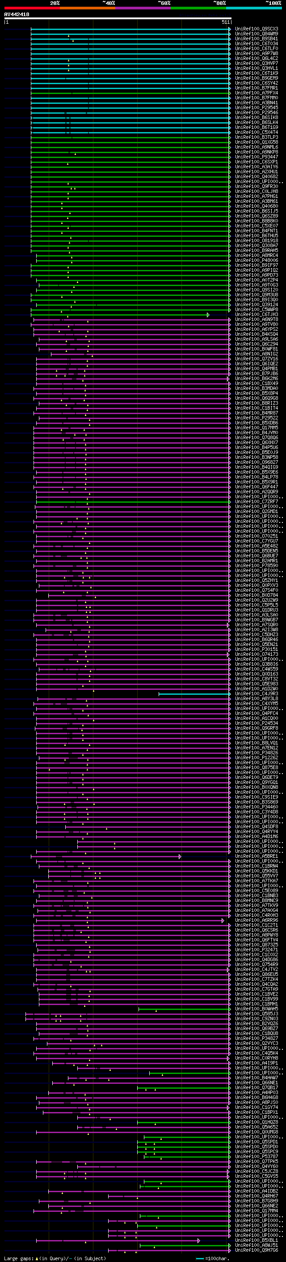Select the UniRef100_A3AIY6 label
This screenshot has height=1262, width=286.
pyautogui.click(x=257, y=167)
